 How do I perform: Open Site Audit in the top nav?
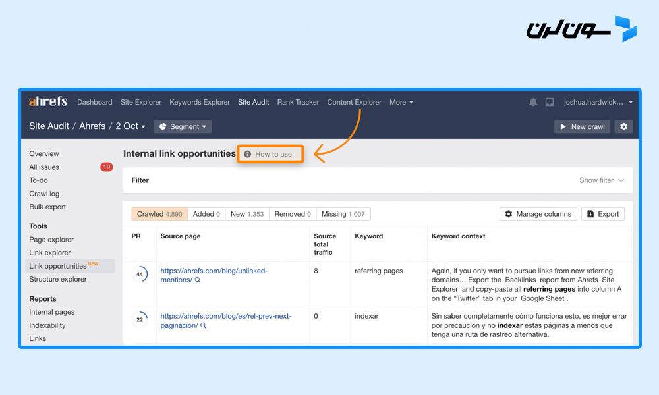[254, 102]
